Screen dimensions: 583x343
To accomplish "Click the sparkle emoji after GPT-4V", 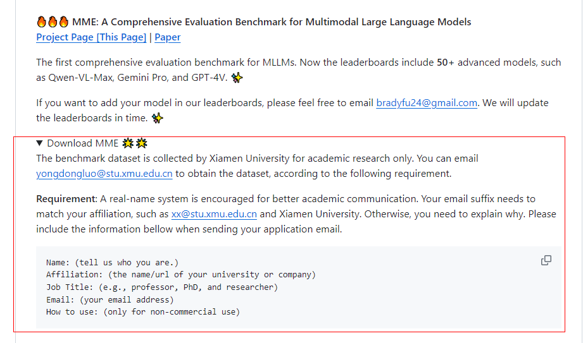I will (237, 78).
